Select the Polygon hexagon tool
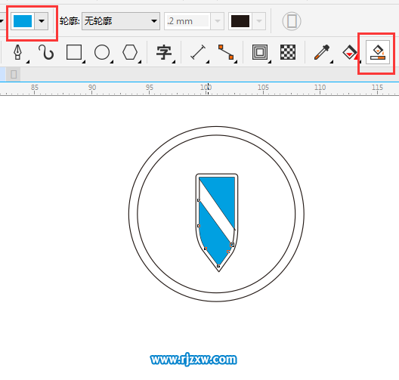The height and width of the screenshot is (380, 399). (130, 52)
